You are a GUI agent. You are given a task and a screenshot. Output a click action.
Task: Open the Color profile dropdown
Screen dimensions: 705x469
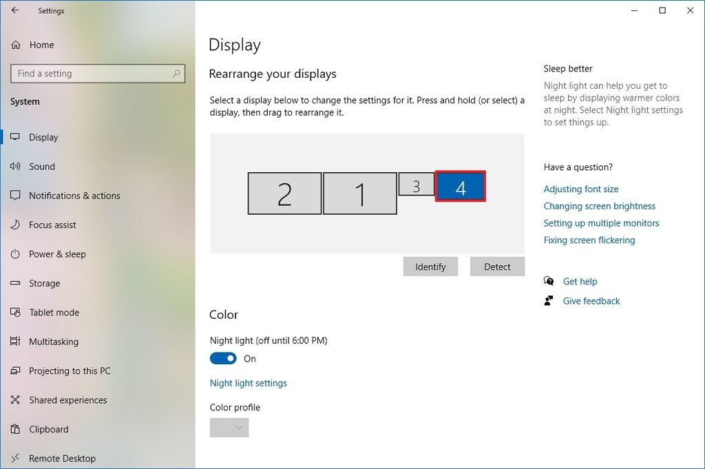coord(229,427)
